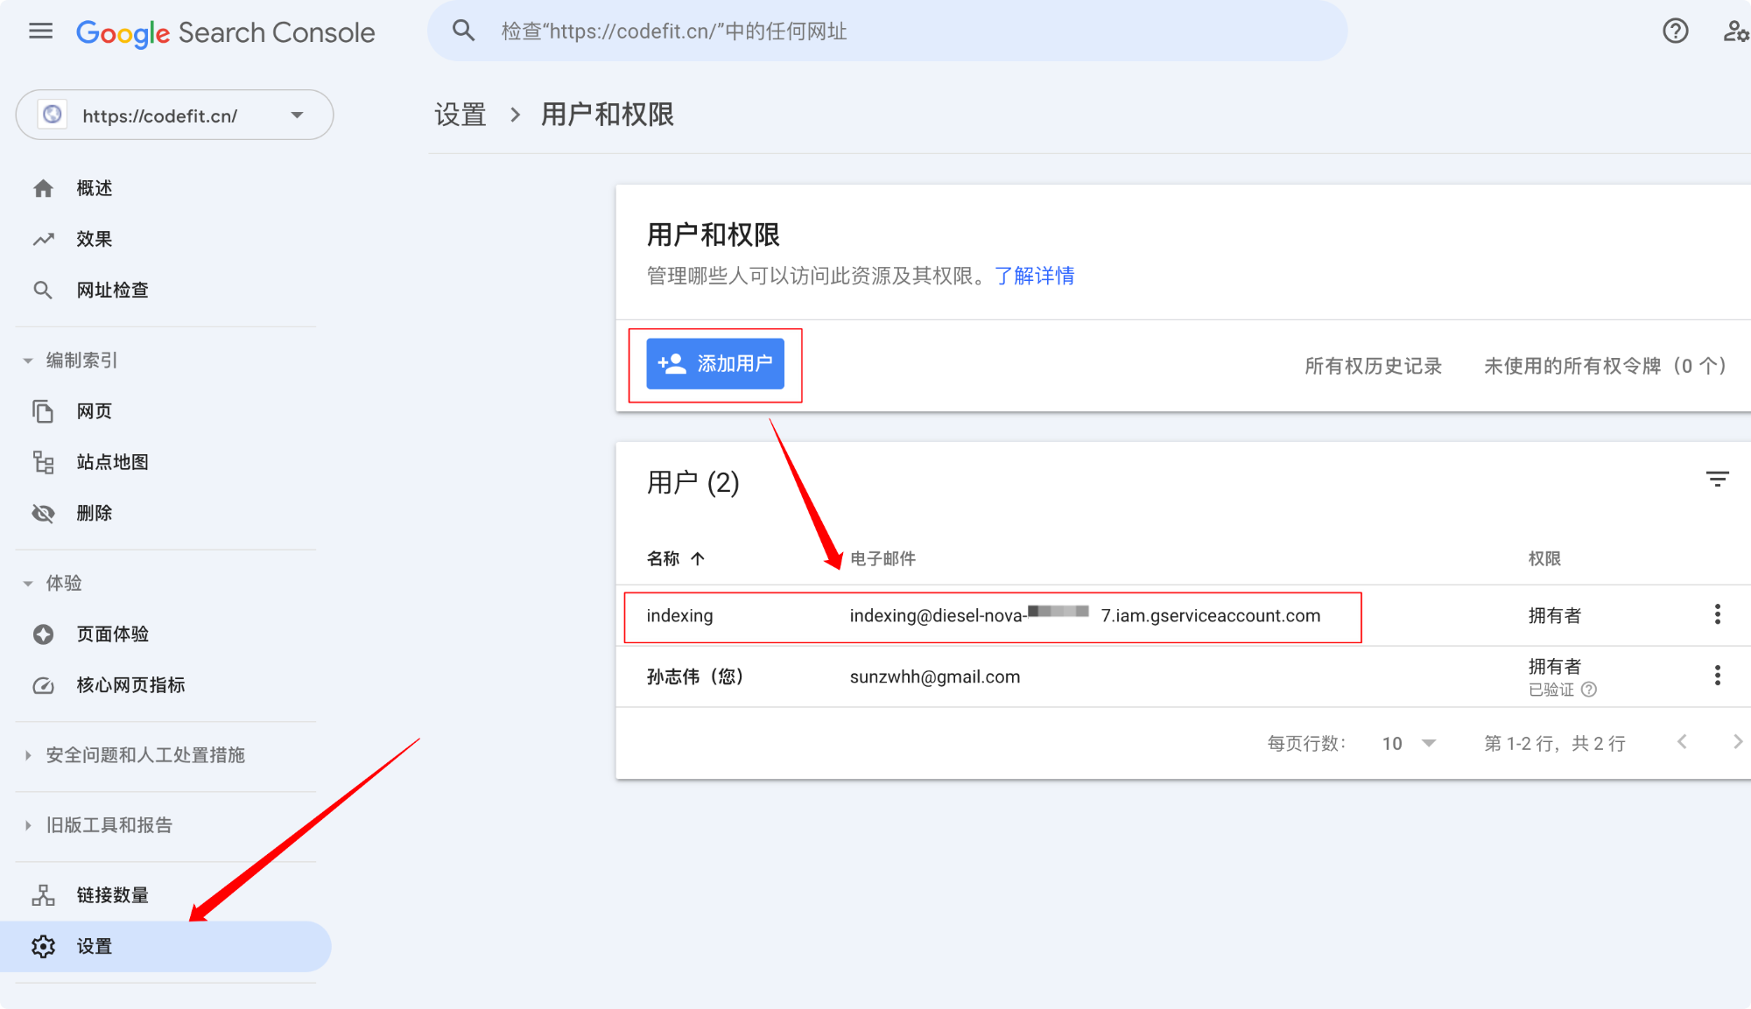Image resolution: width=1751 pixels, height=1009 pixels.
Task: Click the search magnifier icon in the URL bar
Action: point(463,32)
